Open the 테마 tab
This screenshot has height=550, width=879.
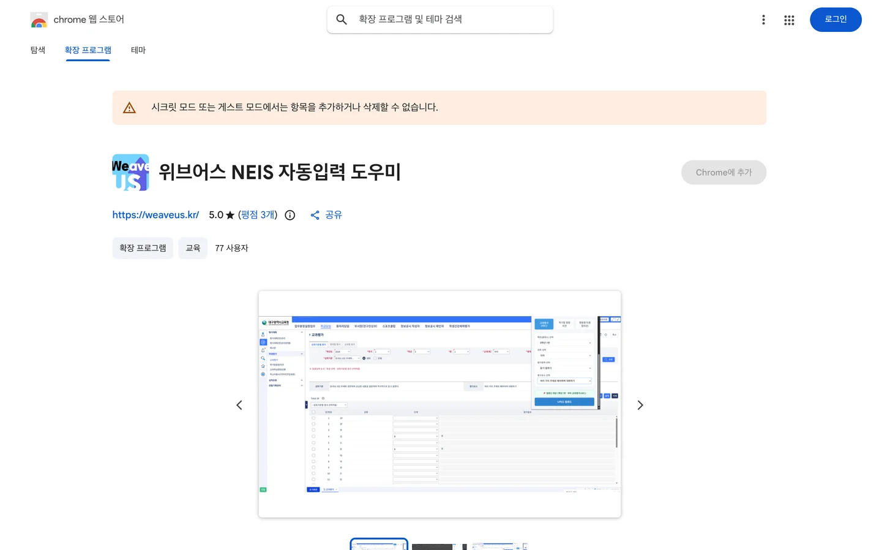pyautogui.click(x=138, y=50)
